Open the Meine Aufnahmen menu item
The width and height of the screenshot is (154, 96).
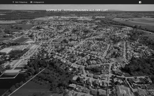(x=69, y=17)
